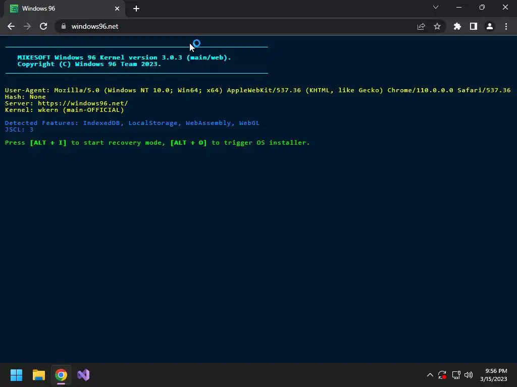This screenshot has width=517, height=387.
Task: Click the "[ALT + I]" recovery mode text
Action: (x=48, y=143)
